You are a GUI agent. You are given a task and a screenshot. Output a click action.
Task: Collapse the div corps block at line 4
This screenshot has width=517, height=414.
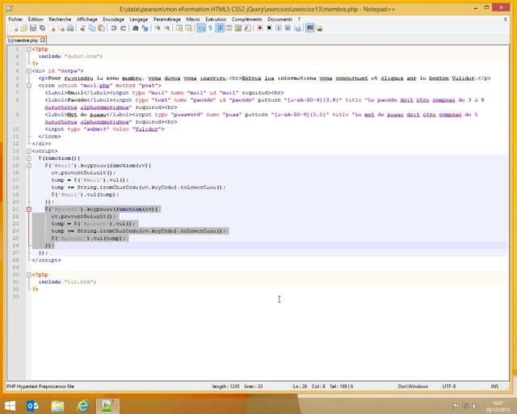pos(29,70)
